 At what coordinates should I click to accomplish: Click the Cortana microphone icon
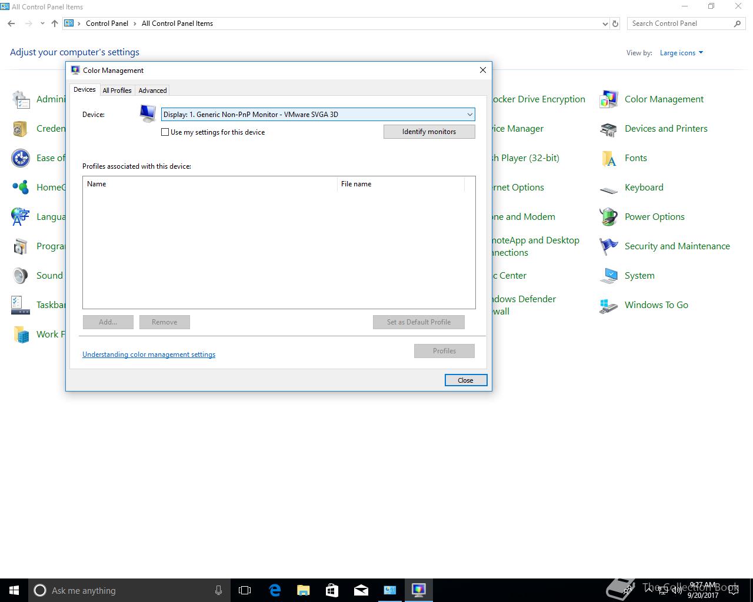click(x=218, y=590)
